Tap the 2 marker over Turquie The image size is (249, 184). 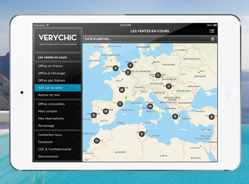click(212, 117)
